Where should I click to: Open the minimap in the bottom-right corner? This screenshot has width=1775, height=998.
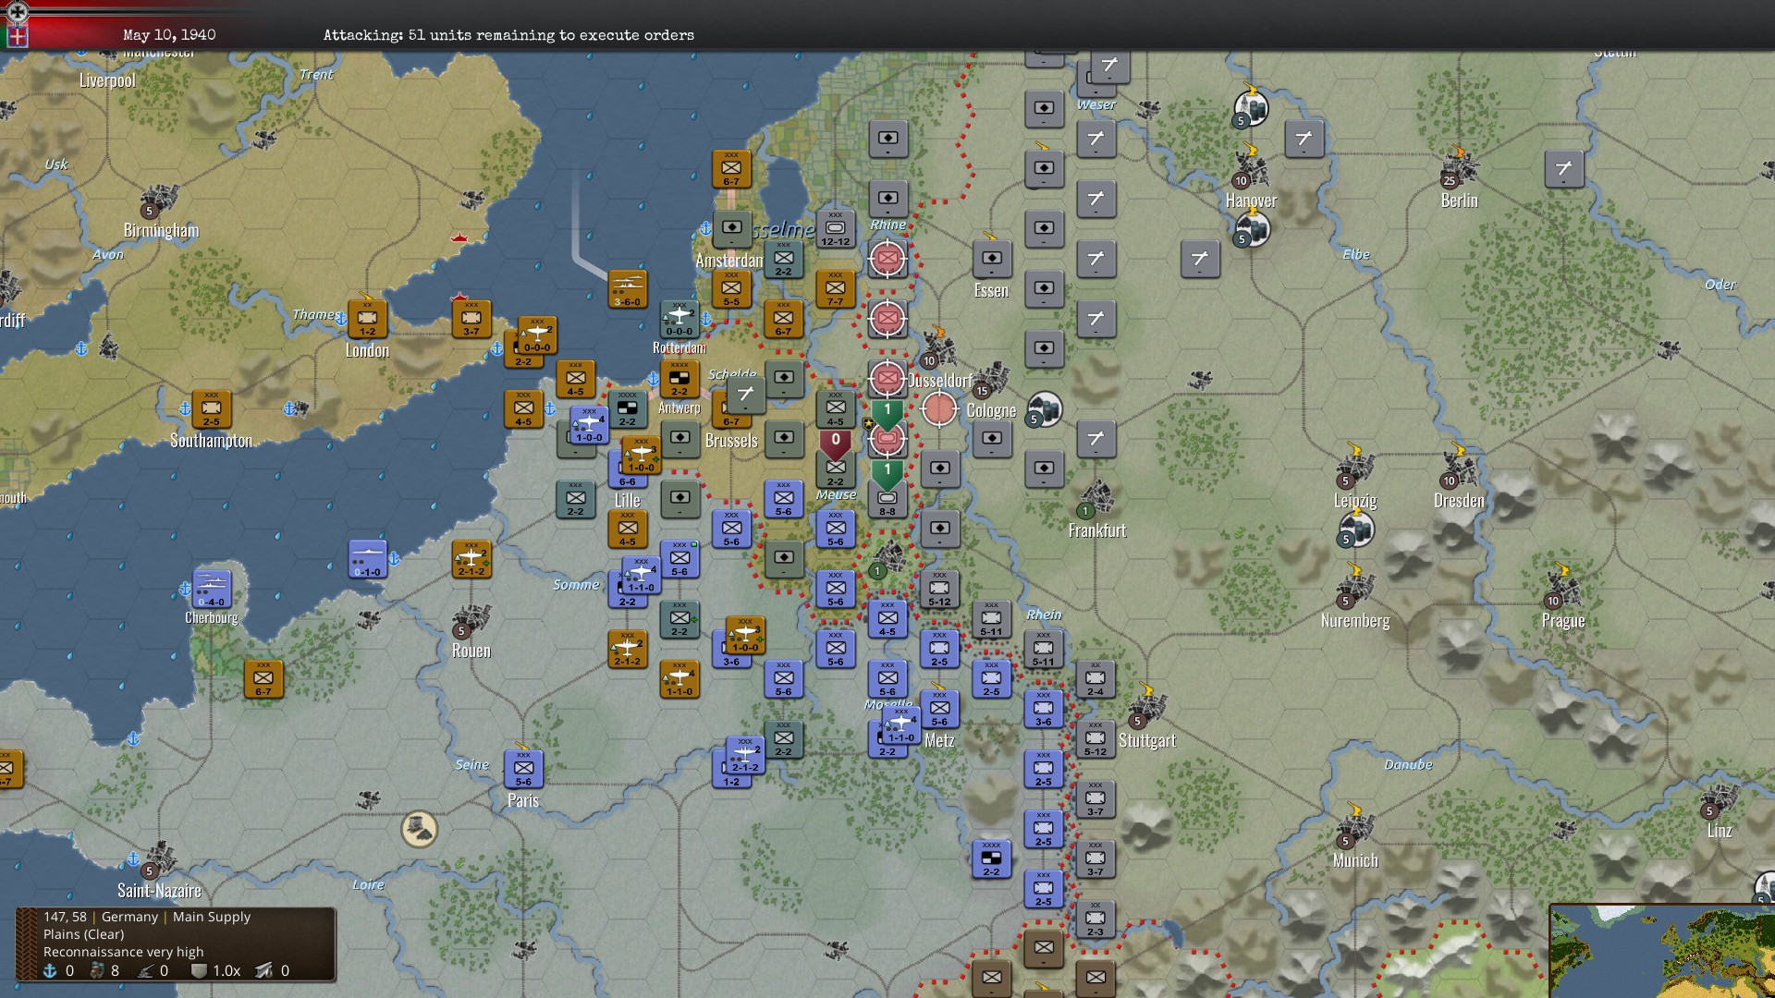tap(1662, 951)
